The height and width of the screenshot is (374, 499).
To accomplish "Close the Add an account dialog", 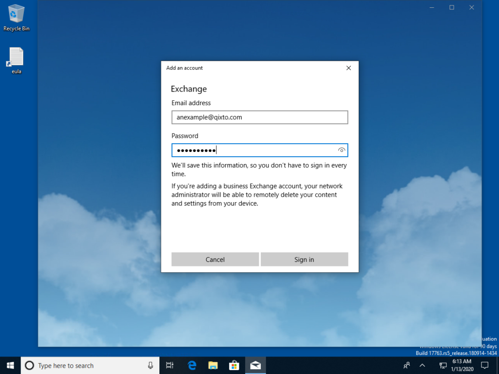I will pos(349,68).
